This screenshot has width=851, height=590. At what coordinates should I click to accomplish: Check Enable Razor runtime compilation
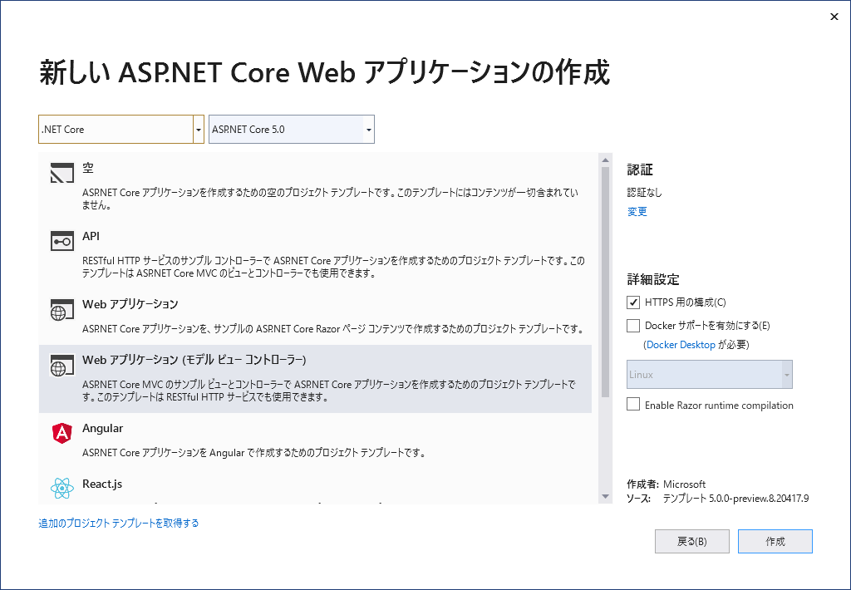click(632, 405)
